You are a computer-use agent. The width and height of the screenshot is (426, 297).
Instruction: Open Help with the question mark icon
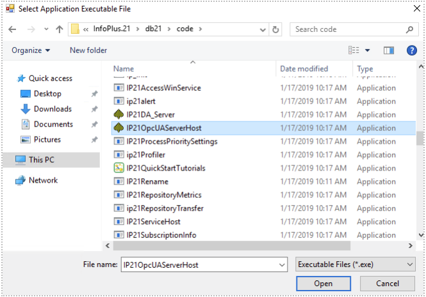(x=412, y=50)
